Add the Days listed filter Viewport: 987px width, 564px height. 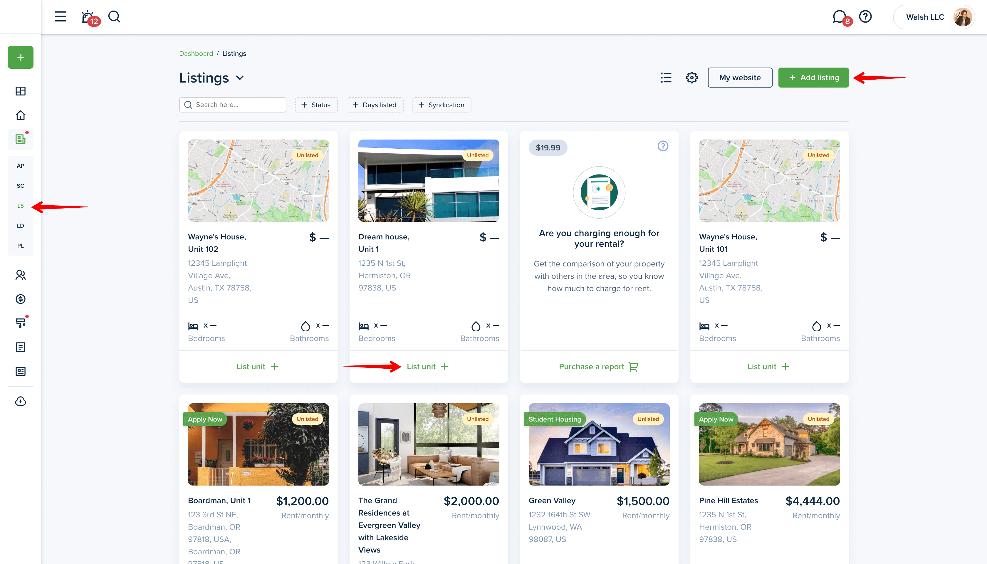coord(375,105)
